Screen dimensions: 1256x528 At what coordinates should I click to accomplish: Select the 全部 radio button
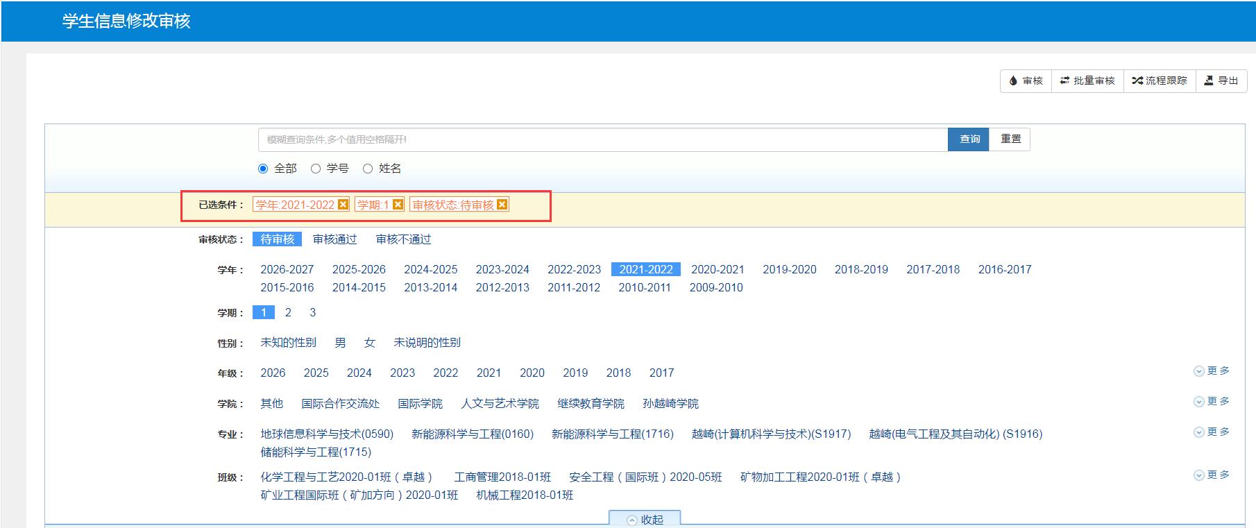coord(263,169)
